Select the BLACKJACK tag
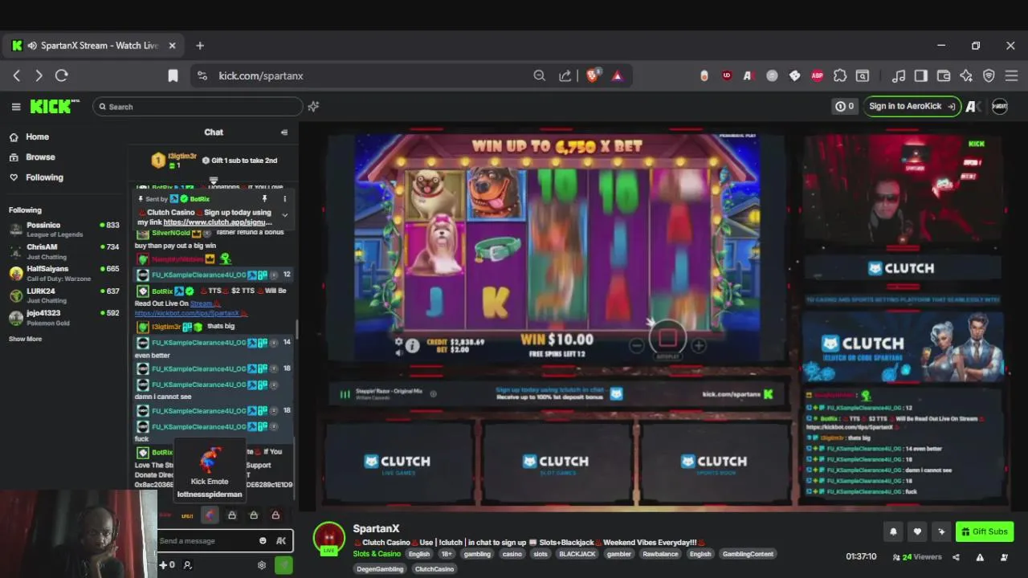This screenshot has width=1028, height=578. [577, 554]
